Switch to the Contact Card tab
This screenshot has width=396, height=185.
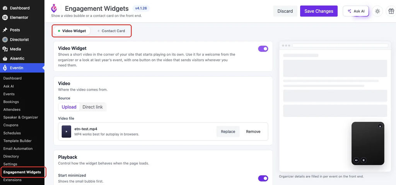pyautogui.click(x=111, y=31)
